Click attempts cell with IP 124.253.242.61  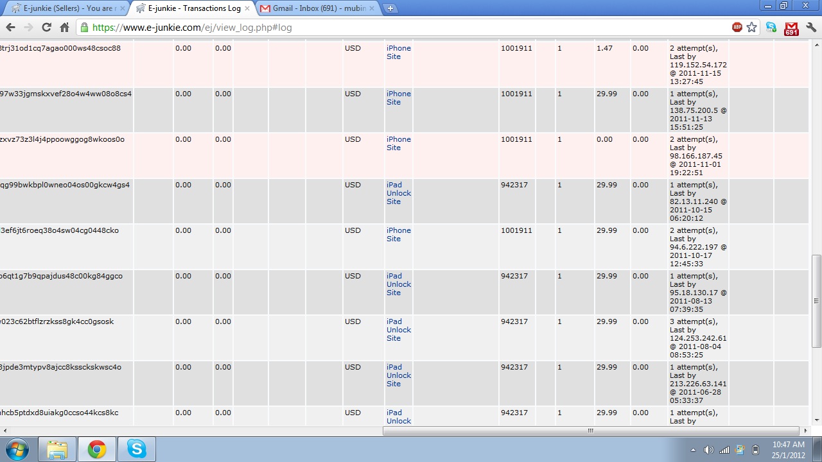(x=698, y=338)
